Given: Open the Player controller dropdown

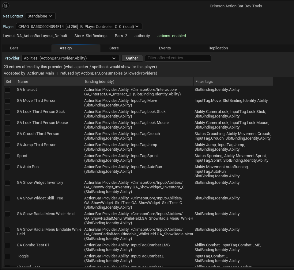Looking at the screenshot, I should [x=79, y=26].
